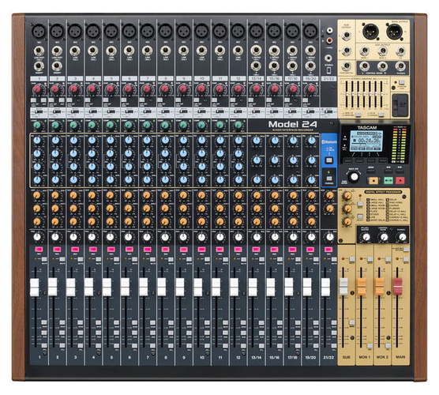Image resolution: width=439 pixels, height=395 pixels.
Task: Click the green play/pause transport button
Action: 388,181
